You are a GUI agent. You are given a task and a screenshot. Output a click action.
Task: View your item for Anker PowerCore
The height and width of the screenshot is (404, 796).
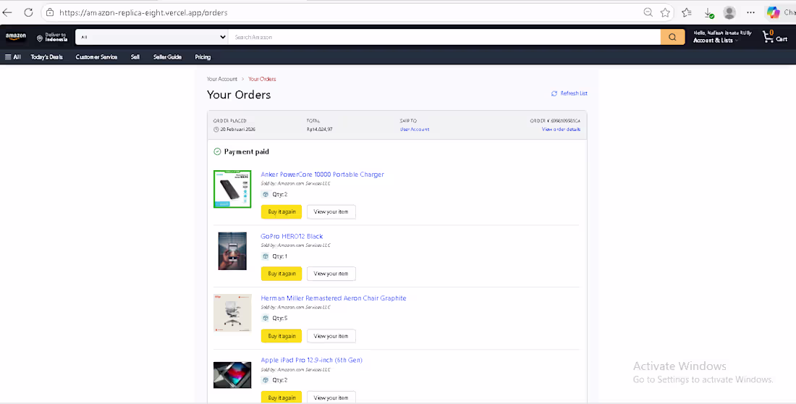[331, 212]
